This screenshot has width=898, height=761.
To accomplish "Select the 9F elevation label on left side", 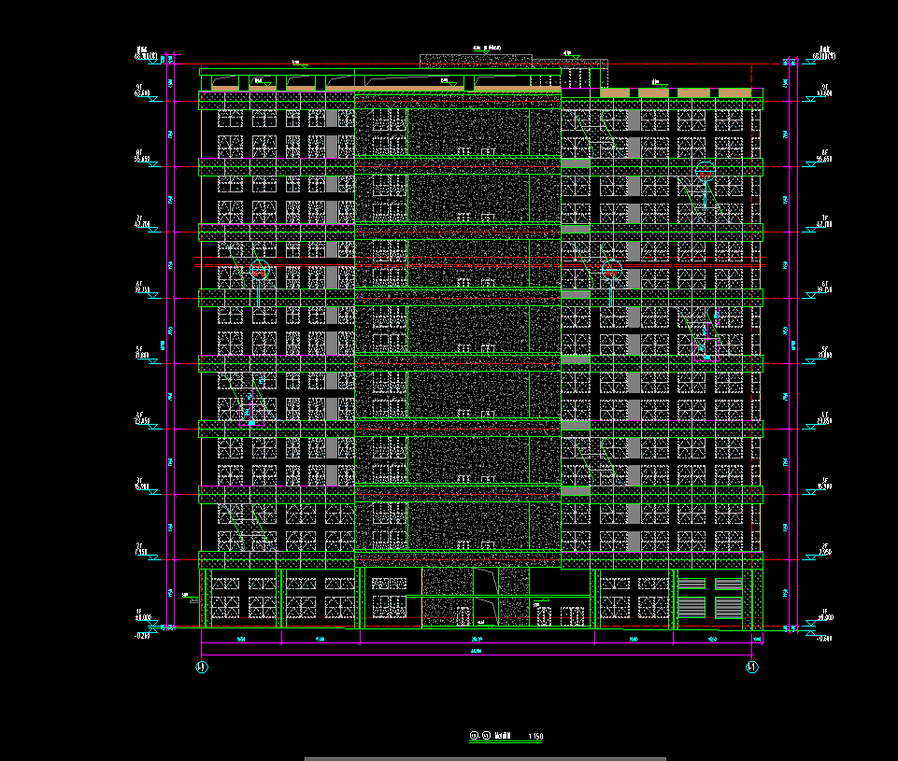I will click(x=142, y=91).
